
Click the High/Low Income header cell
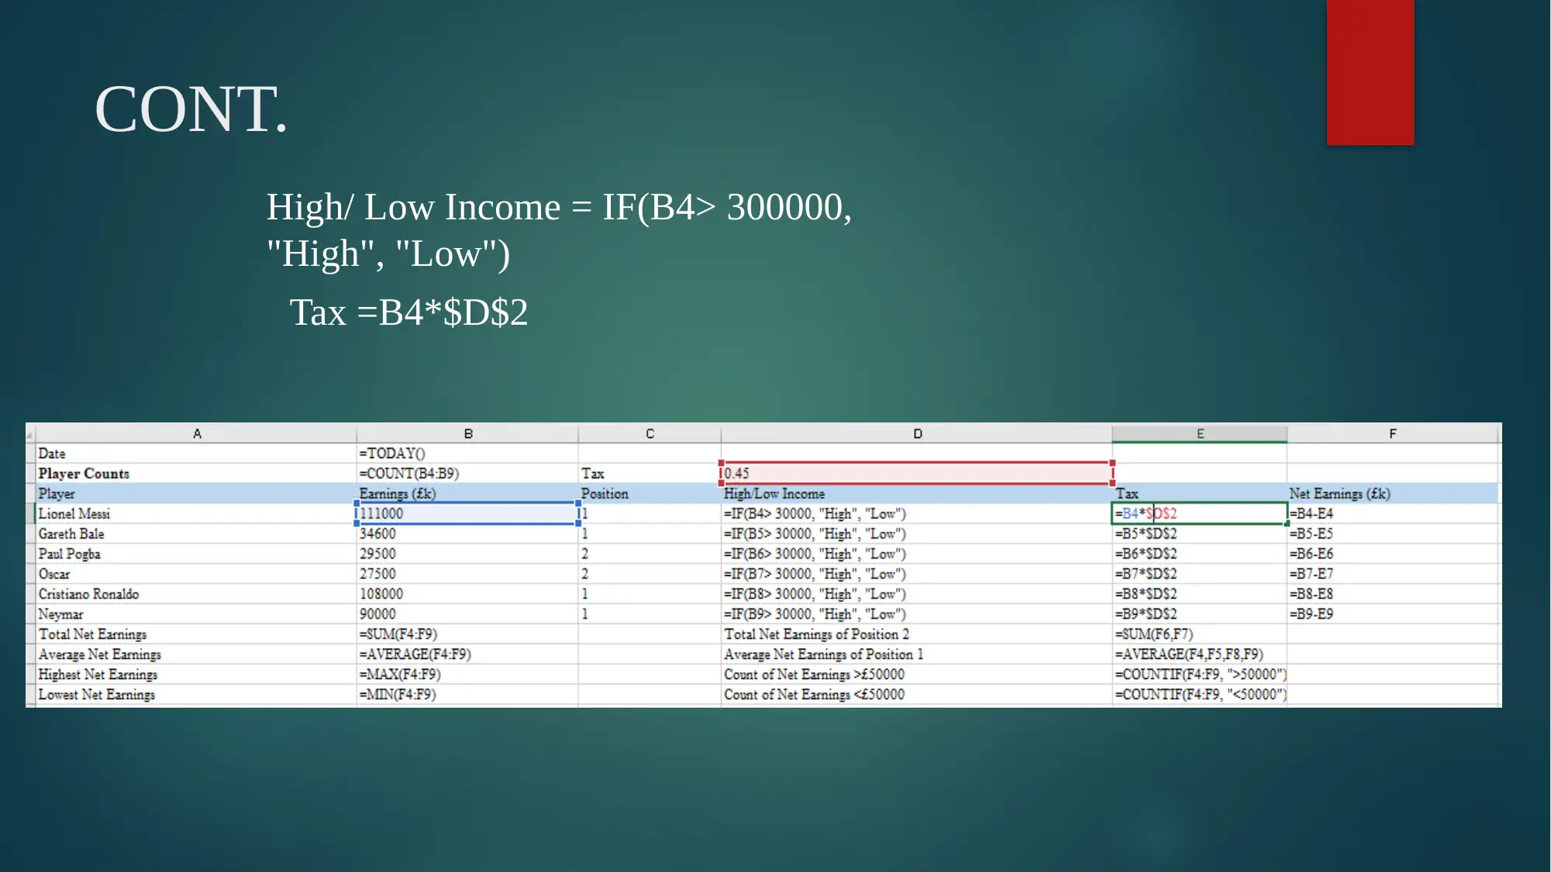tap(916, 494)
